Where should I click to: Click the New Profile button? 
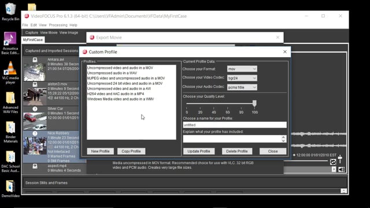pyautogui.click(x=100, y=151)
